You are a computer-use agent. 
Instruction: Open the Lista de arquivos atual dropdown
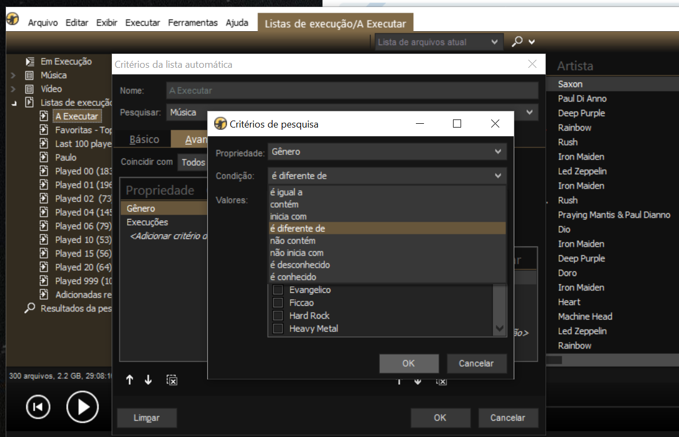coord(438,42)
